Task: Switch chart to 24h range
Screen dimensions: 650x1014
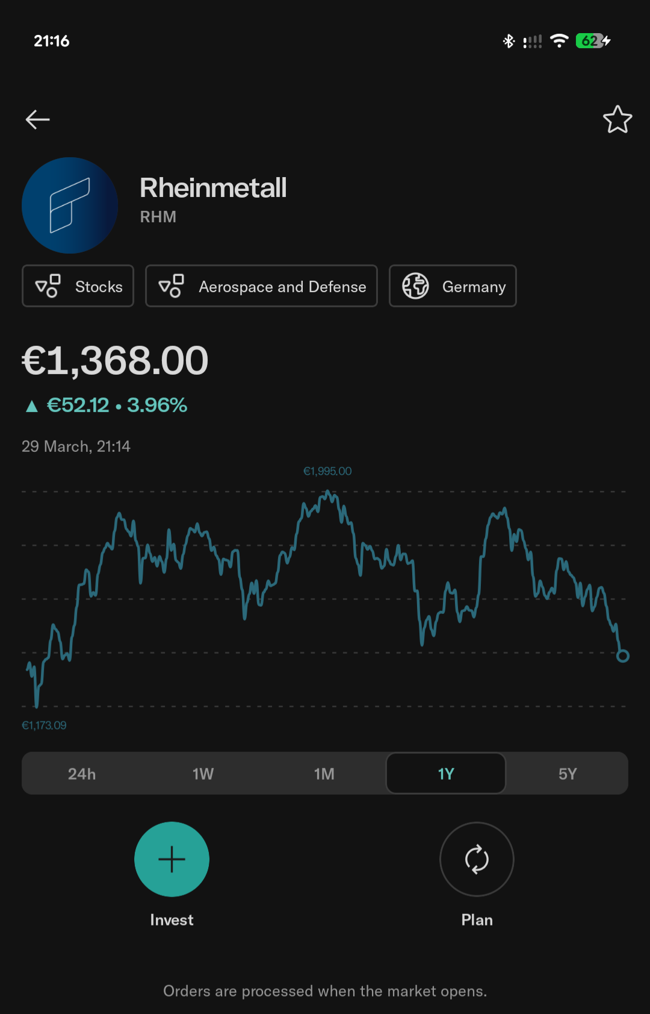Action: [82, 774]
